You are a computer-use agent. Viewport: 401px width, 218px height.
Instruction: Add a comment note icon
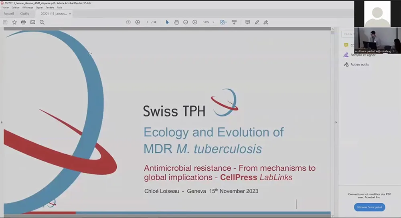tap(247, 22)
